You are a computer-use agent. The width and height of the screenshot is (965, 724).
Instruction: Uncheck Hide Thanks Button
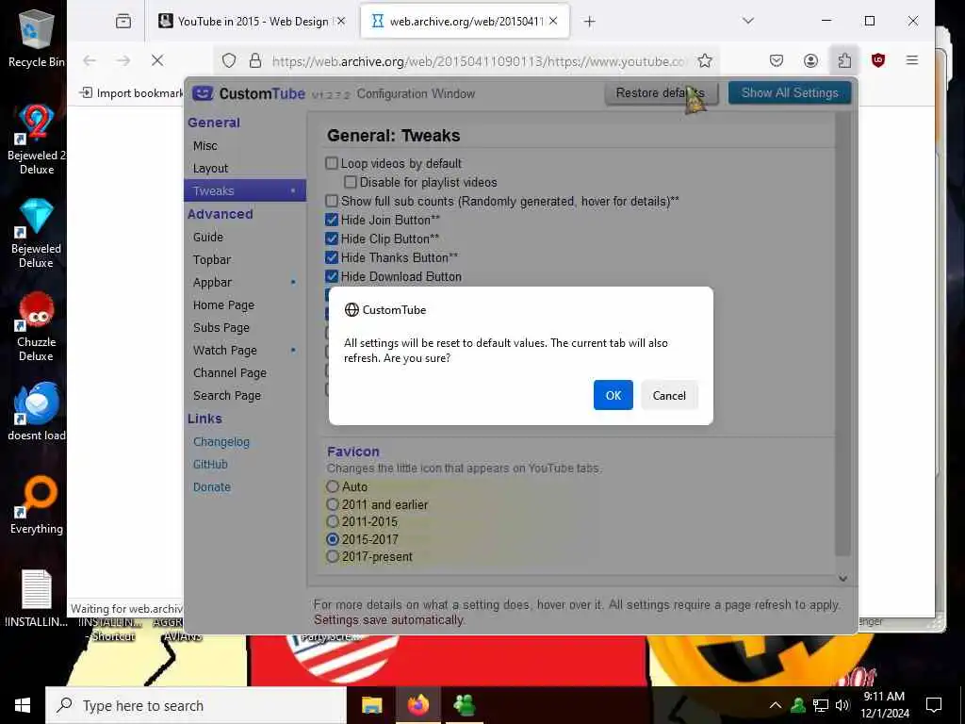[332, 257]
